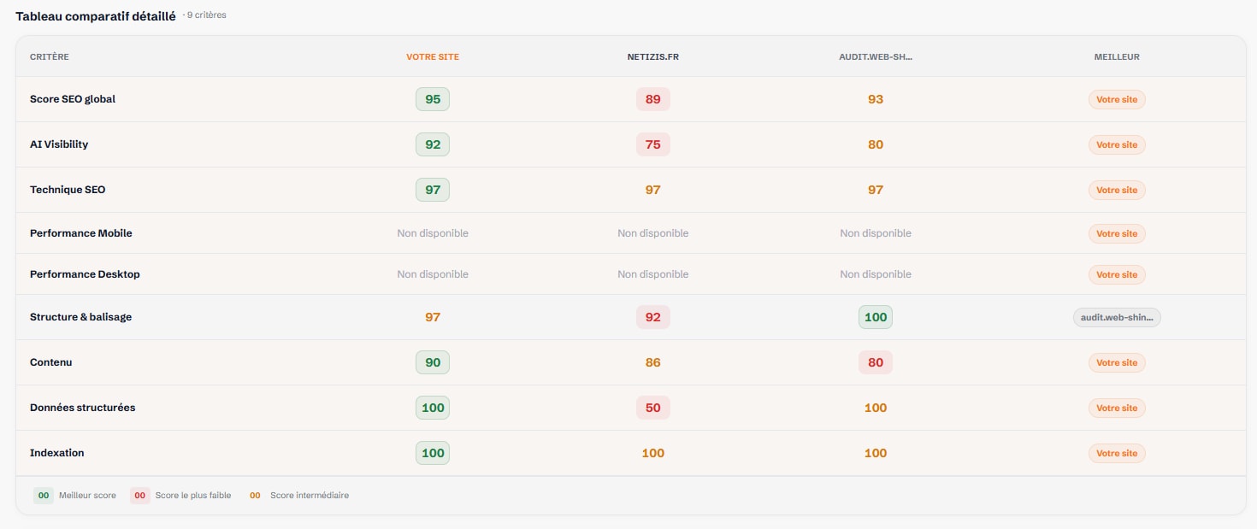Click the red 92 in Structure & balisage row
This screenshot has width=1257, height=529.
pos(653,317)
